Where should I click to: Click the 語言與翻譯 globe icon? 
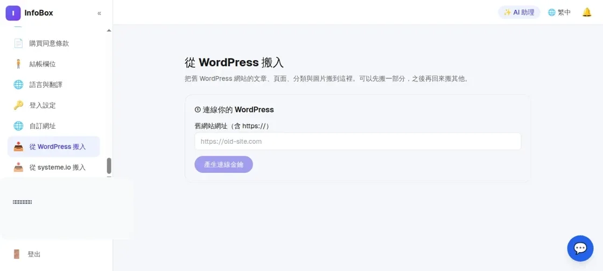(18, 85)
